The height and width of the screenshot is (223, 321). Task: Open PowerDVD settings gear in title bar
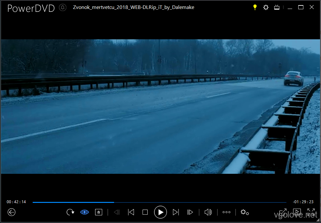click(266, 8)
